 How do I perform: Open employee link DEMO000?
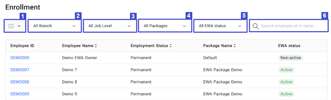[x=20, y=58]
